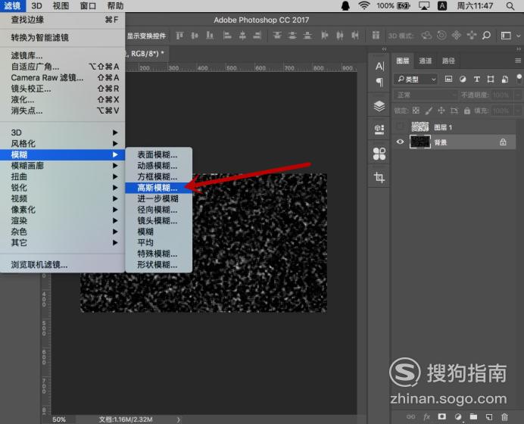Expand the 风格化 submenu
Image resolution: width=524 pixels, height=424 pixels.
(63, 143)
